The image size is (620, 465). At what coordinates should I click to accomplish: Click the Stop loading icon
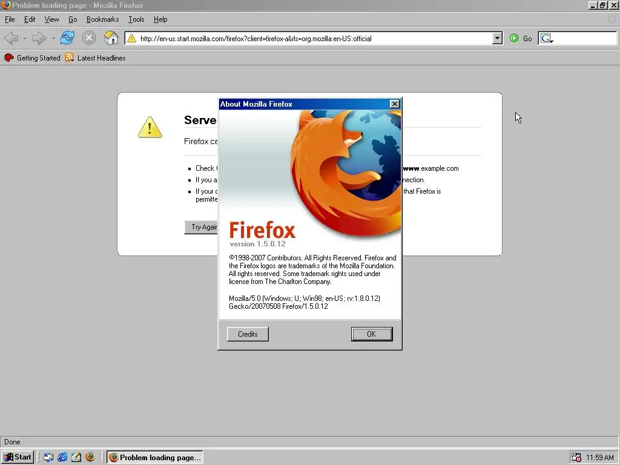[x=89, y=38]
